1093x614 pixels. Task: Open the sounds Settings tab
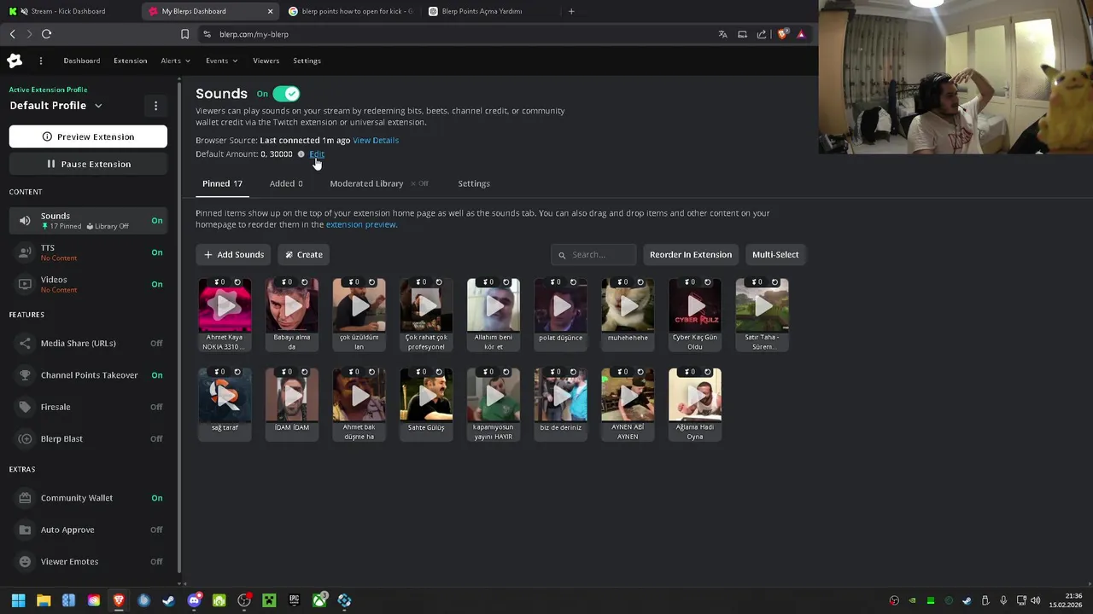pyautogui.click(x=474, y=183)
